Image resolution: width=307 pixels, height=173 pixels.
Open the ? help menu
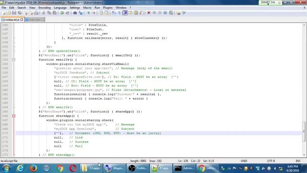click(x=130, y=8)
